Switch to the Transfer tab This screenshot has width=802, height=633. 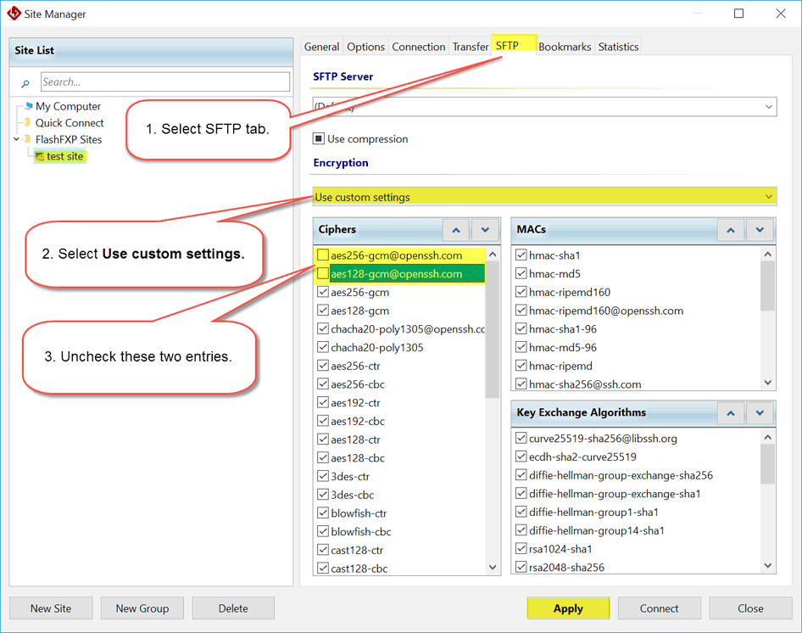click(x=470, y=47)
